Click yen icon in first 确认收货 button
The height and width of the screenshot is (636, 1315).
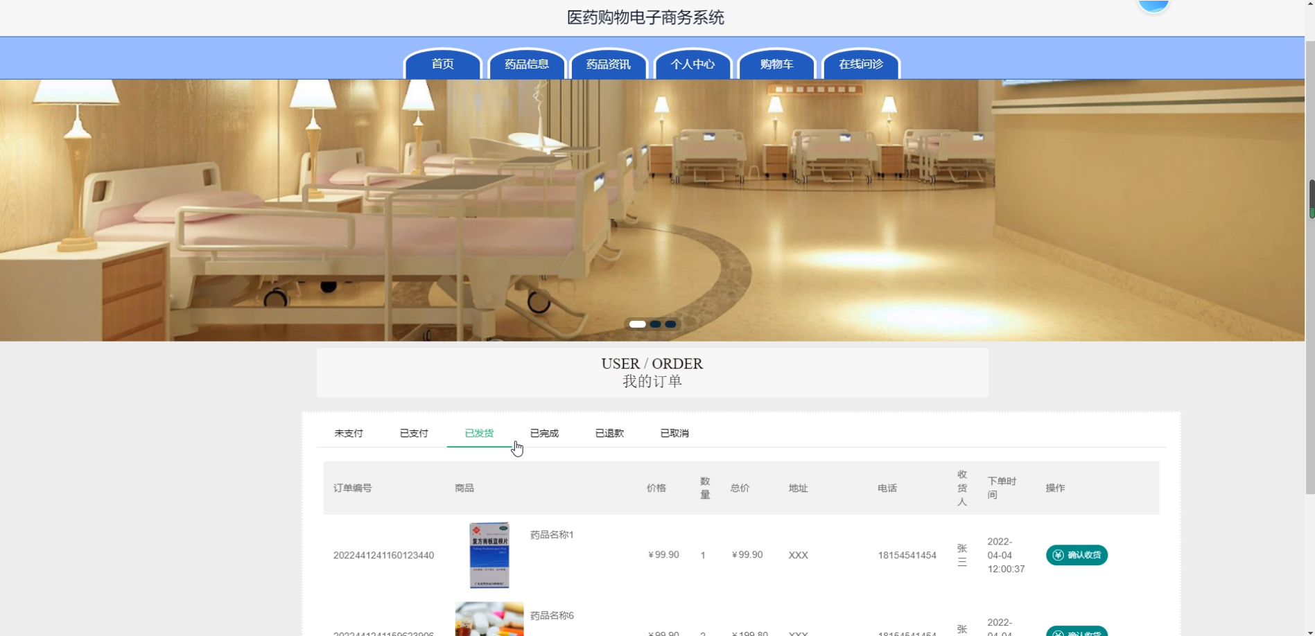(1058, 555)
